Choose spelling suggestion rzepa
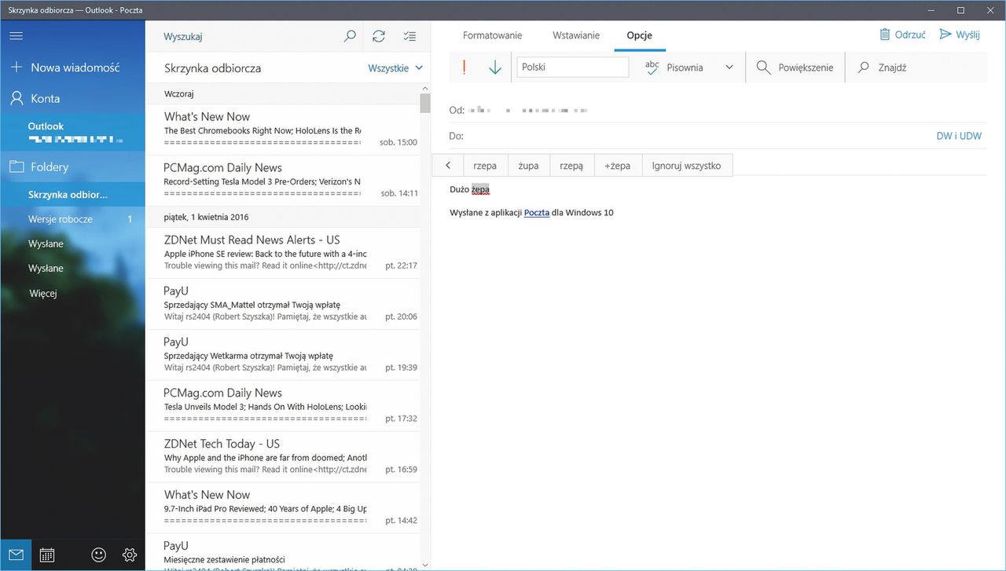The height and width of the screenshot is (571, 1006). point(485,166)
